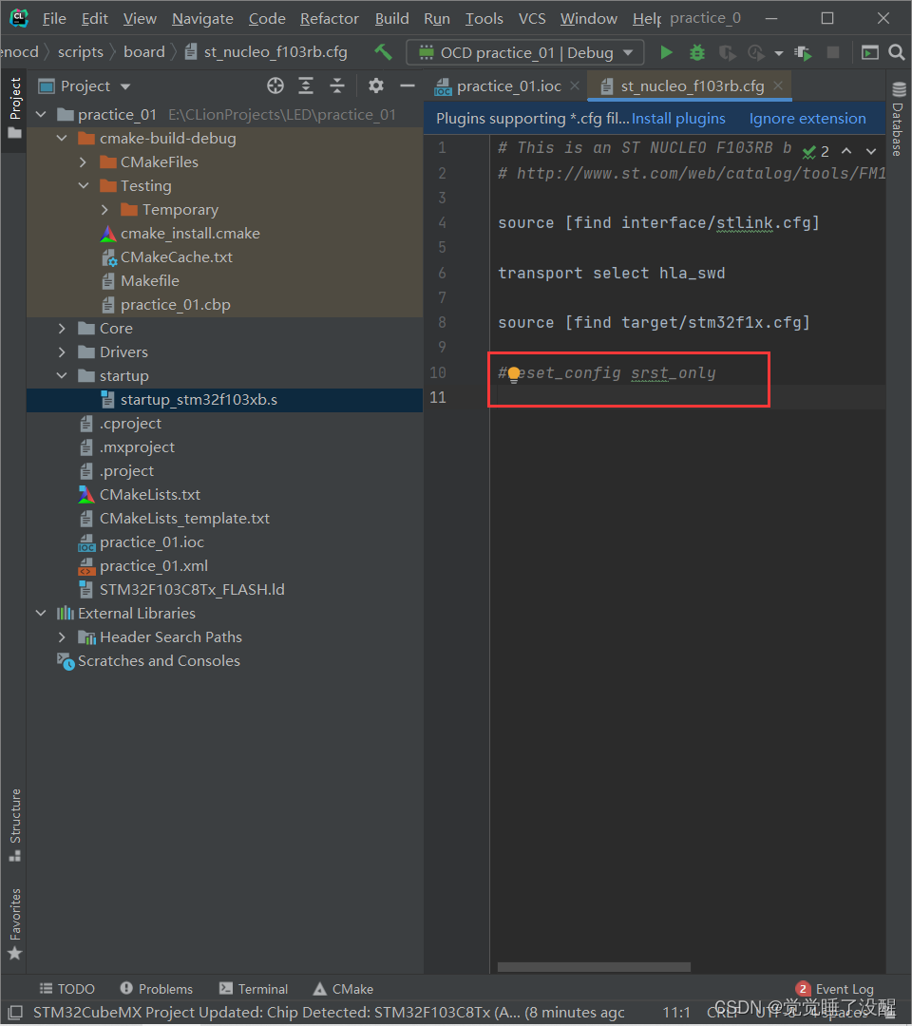Toggle the Favorites tool window

14,923
